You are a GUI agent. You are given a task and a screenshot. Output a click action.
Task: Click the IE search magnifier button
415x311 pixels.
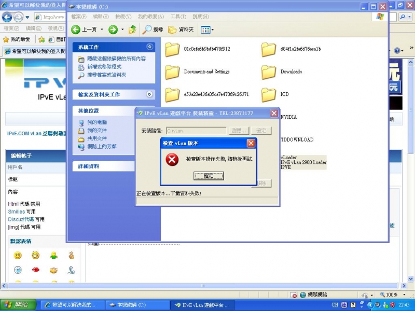point(403,17)
